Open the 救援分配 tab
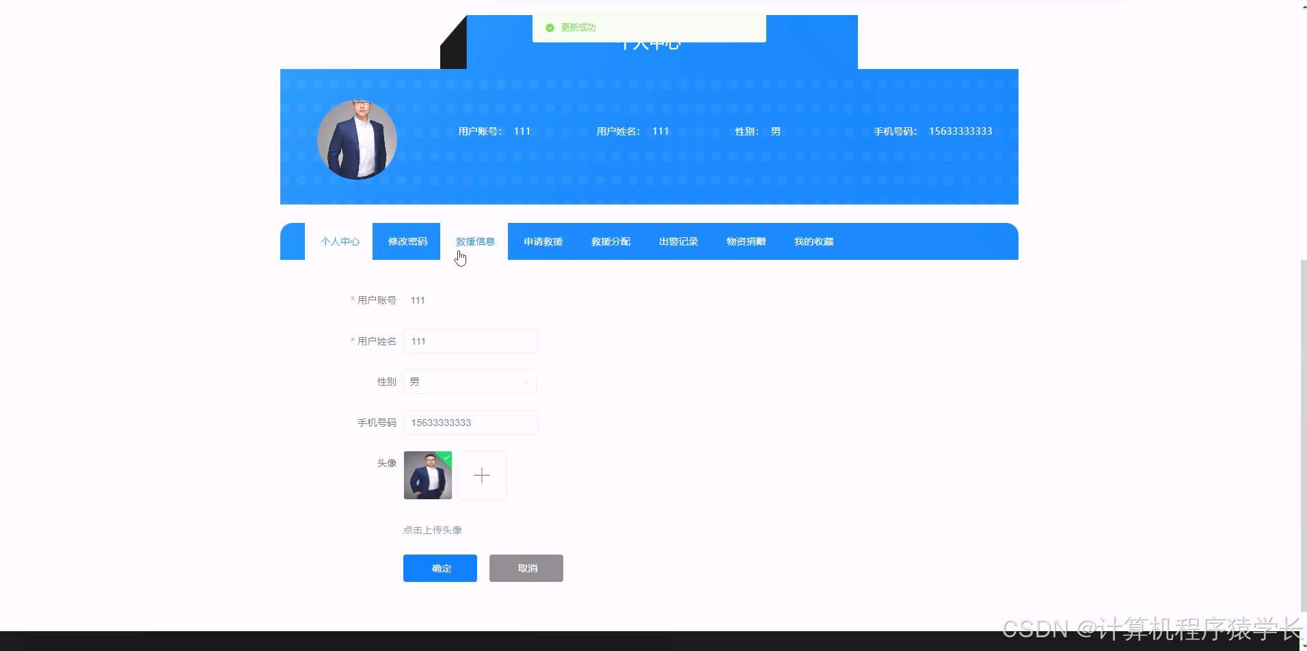1307x651 pixels. pyautogui.click(x=610, y=241)
